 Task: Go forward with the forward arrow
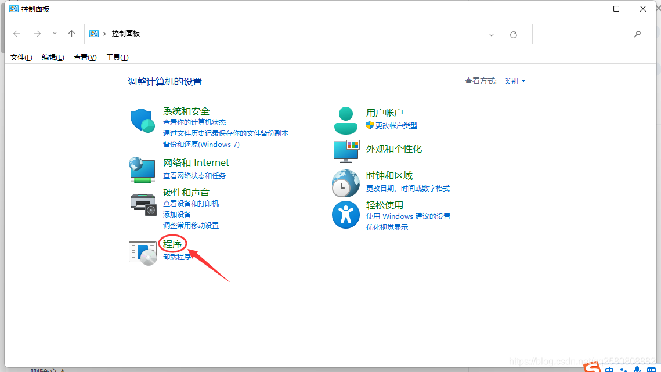coord(37,34)
